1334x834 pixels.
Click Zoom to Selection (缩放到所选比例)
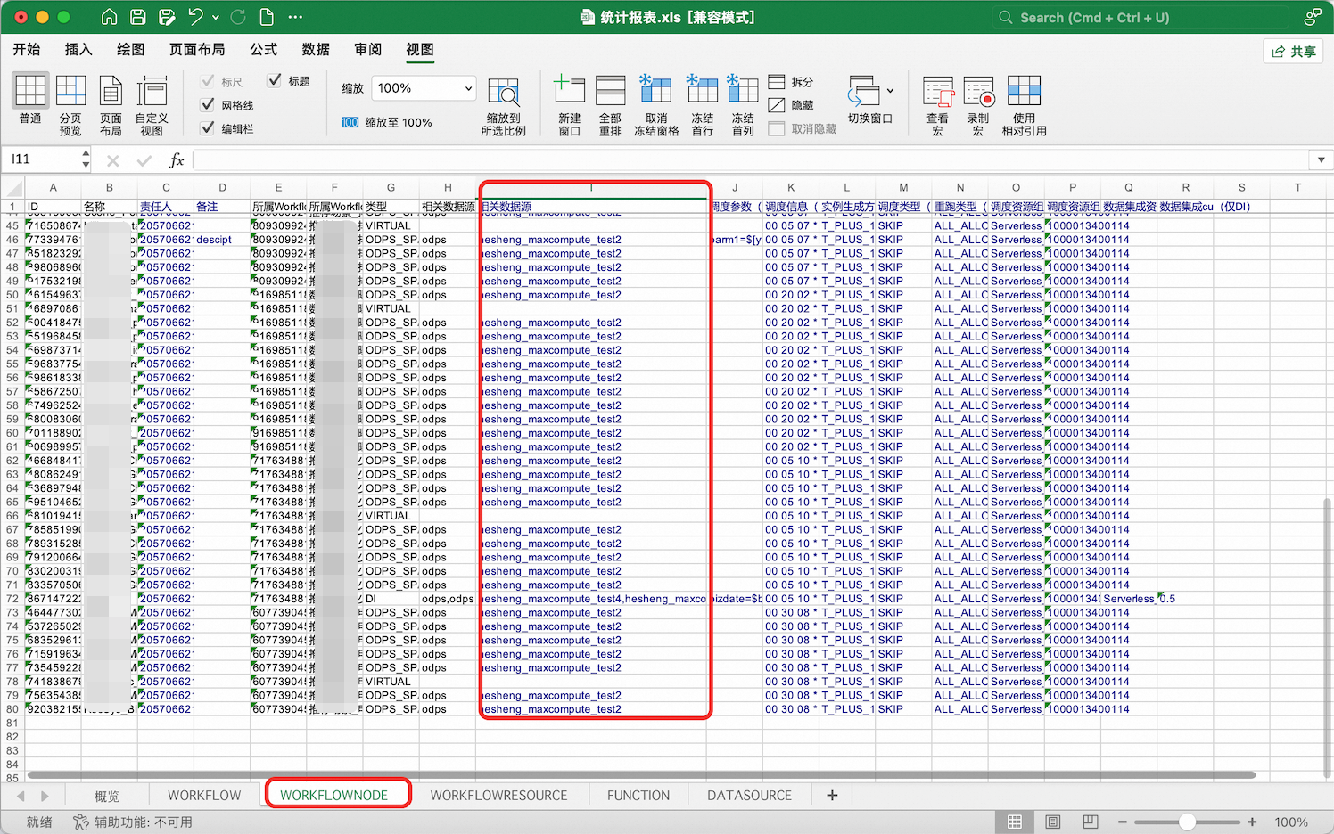(x=504, y=105)
